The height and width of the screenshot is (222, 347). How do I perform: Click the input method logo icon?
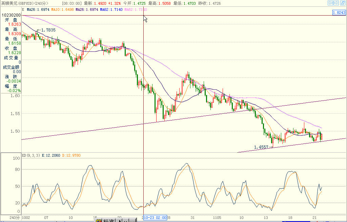(99, 220)
